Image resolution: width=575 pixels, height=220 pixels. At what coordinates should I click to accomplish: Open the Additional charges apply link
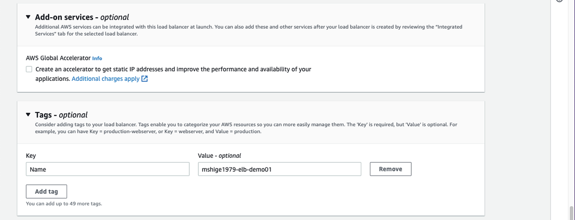point(105,78)
